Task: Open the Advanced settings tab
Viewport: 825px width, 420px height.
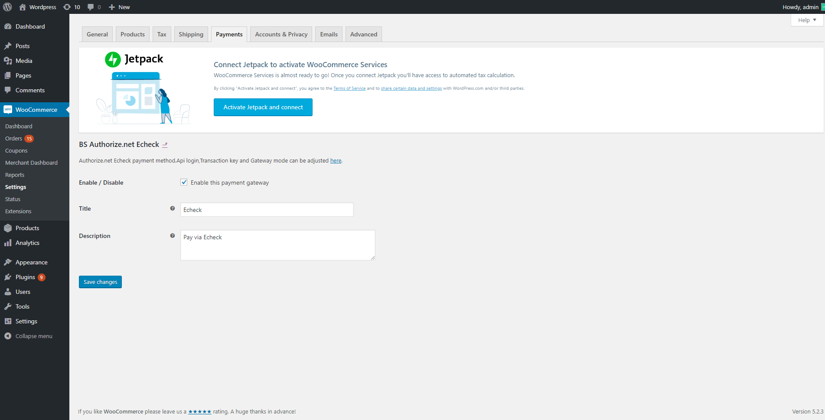Action: [x=363, y=34]
